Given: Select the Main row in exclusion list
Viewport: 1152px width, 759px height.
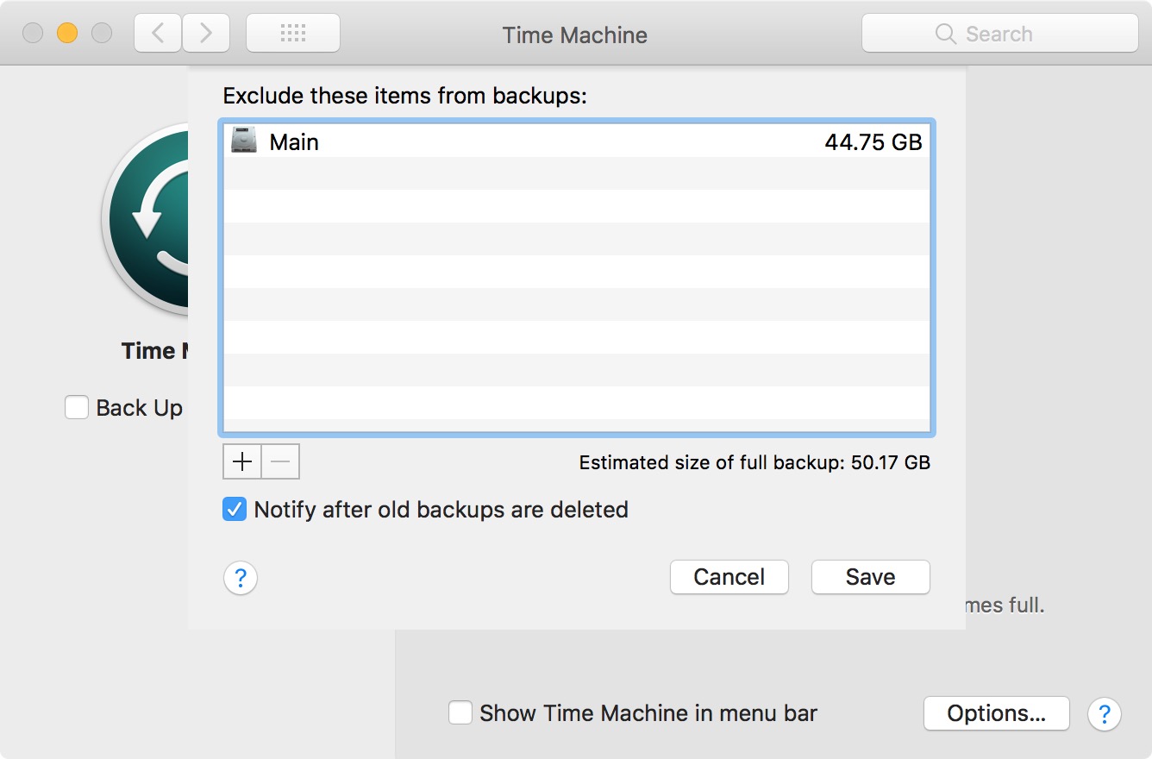Looking at the screenshot, I should point(577,141).
